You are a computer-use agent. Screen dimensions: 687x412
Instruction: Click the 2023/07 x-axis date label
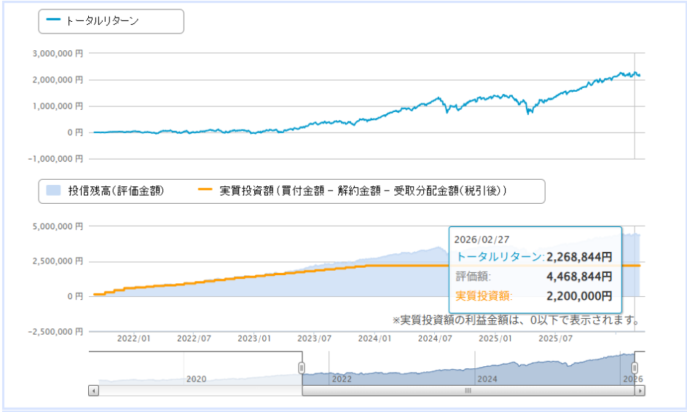pos(315,338)
